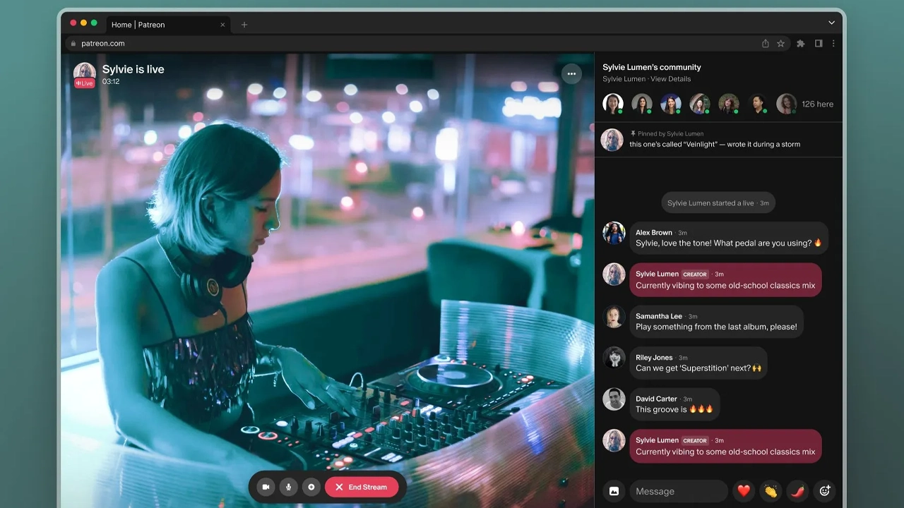The image size is (904, 508).
Task: Open a new browser tab
Action: (244, 25)
